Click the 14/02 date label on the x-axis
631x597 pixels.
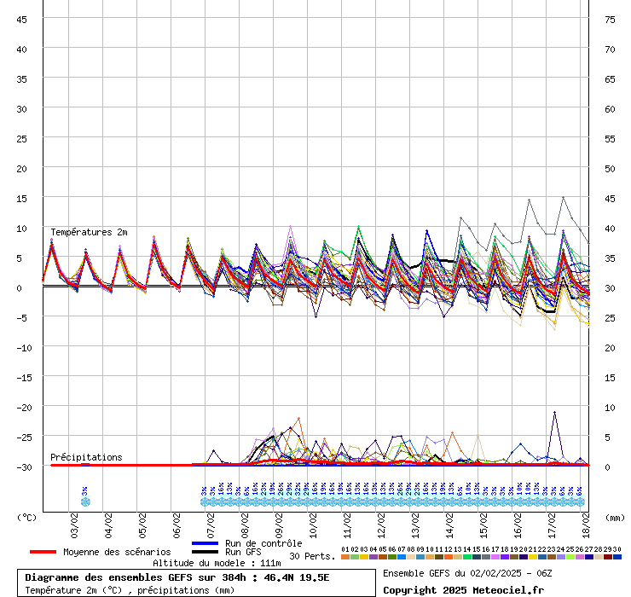[449, 521]
